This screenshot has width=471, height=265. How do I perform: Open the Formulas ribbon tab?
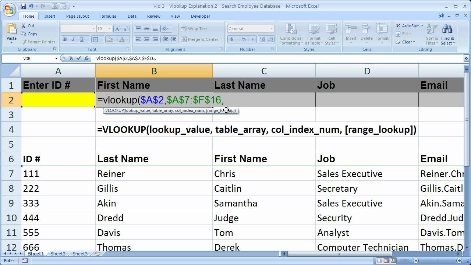click(108, 16)
